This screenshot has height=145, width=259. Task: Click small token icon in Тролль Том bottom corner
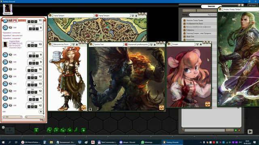[x=90, y=109]
